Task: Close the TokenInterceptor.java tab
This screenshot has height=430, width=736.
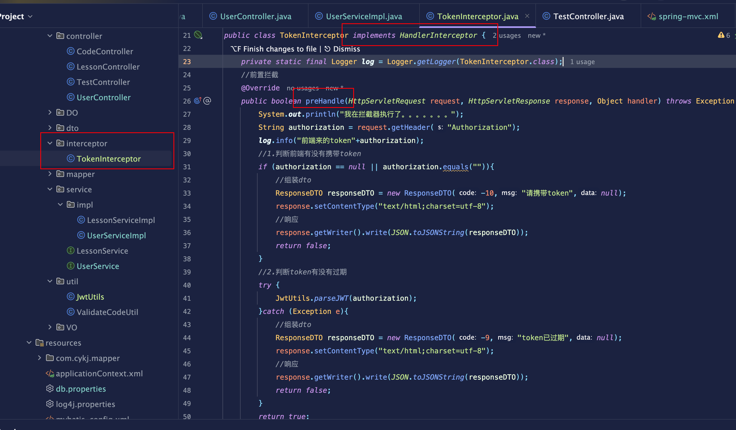Action: pyautogui.click(x=527, y=16)
